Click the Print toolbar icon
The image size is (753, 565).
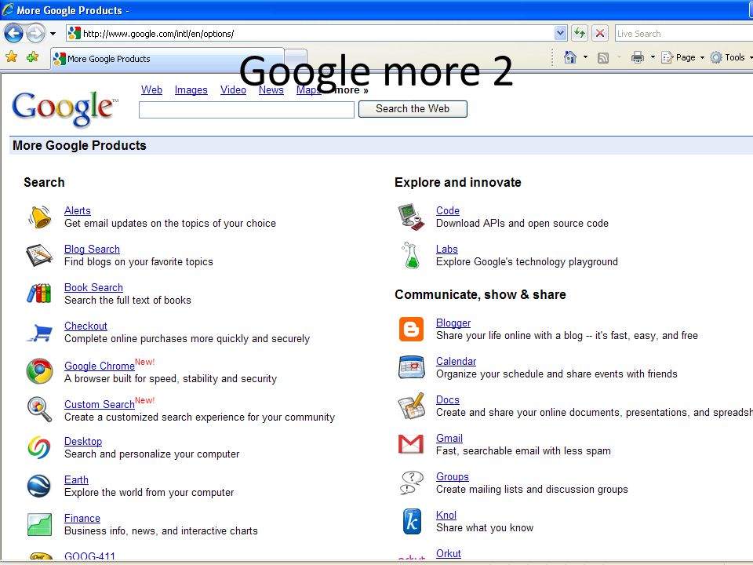[x=638, y=57]
